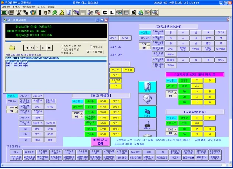The width and height of the screenshot is (233, 169).
Task: Click the SPG8 zone button
Action: tap(125, 38)
